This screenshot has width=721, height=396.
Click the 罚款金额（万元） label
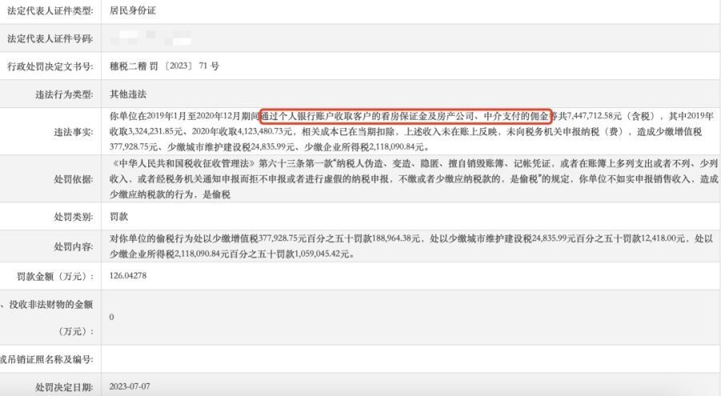(55, 276)
